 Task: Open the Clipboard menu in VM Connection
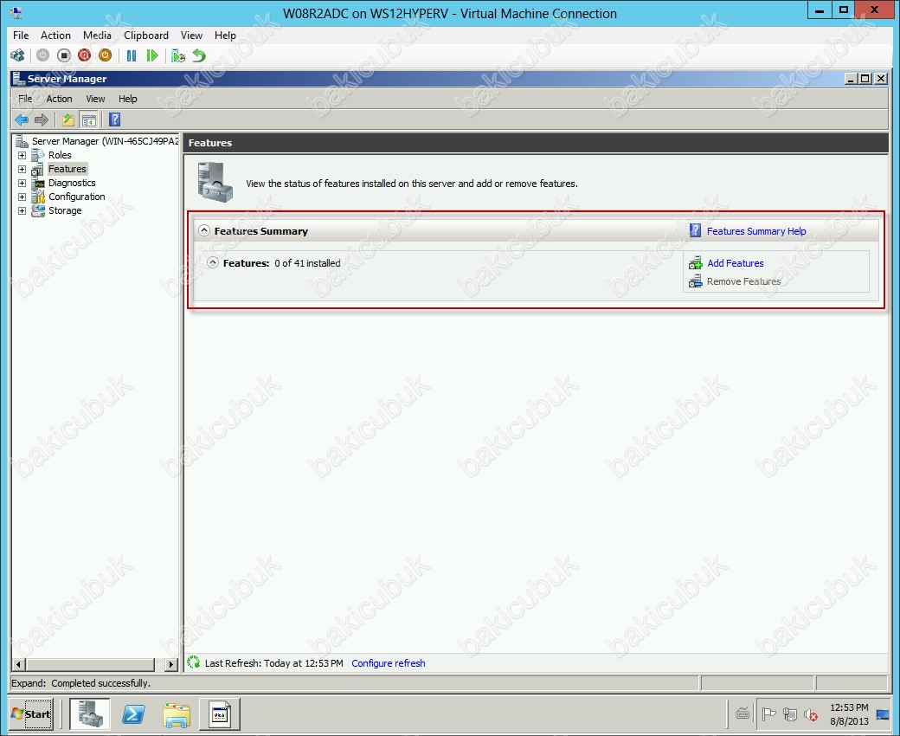click(146, 36)
